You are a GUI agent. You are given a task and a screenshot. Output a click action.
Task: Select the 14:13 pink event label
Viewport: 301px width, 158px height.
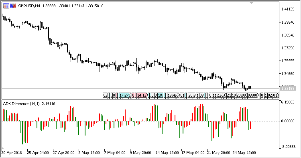tap(142, 95)
